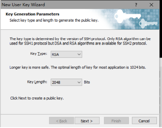Cancel the key wizard
Image resolution: width=162 pixels, height=128 pixels.
coord(144,121)
